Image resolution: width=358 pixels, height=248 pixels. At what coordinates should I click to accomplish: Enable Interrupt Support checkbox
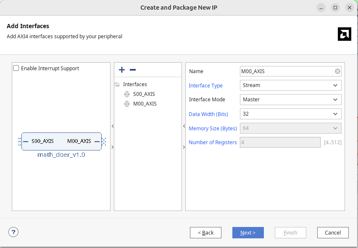(x=16, y=68)
